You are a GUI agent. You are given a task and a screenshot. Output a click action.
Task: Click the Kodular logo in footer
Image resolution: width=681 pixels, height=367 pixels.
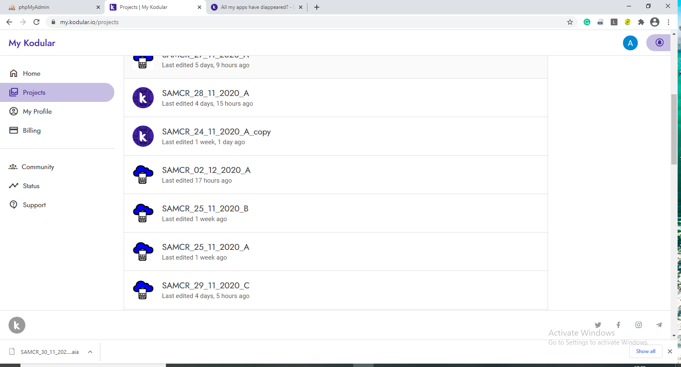pyautogui.click(x=17, y=325)
